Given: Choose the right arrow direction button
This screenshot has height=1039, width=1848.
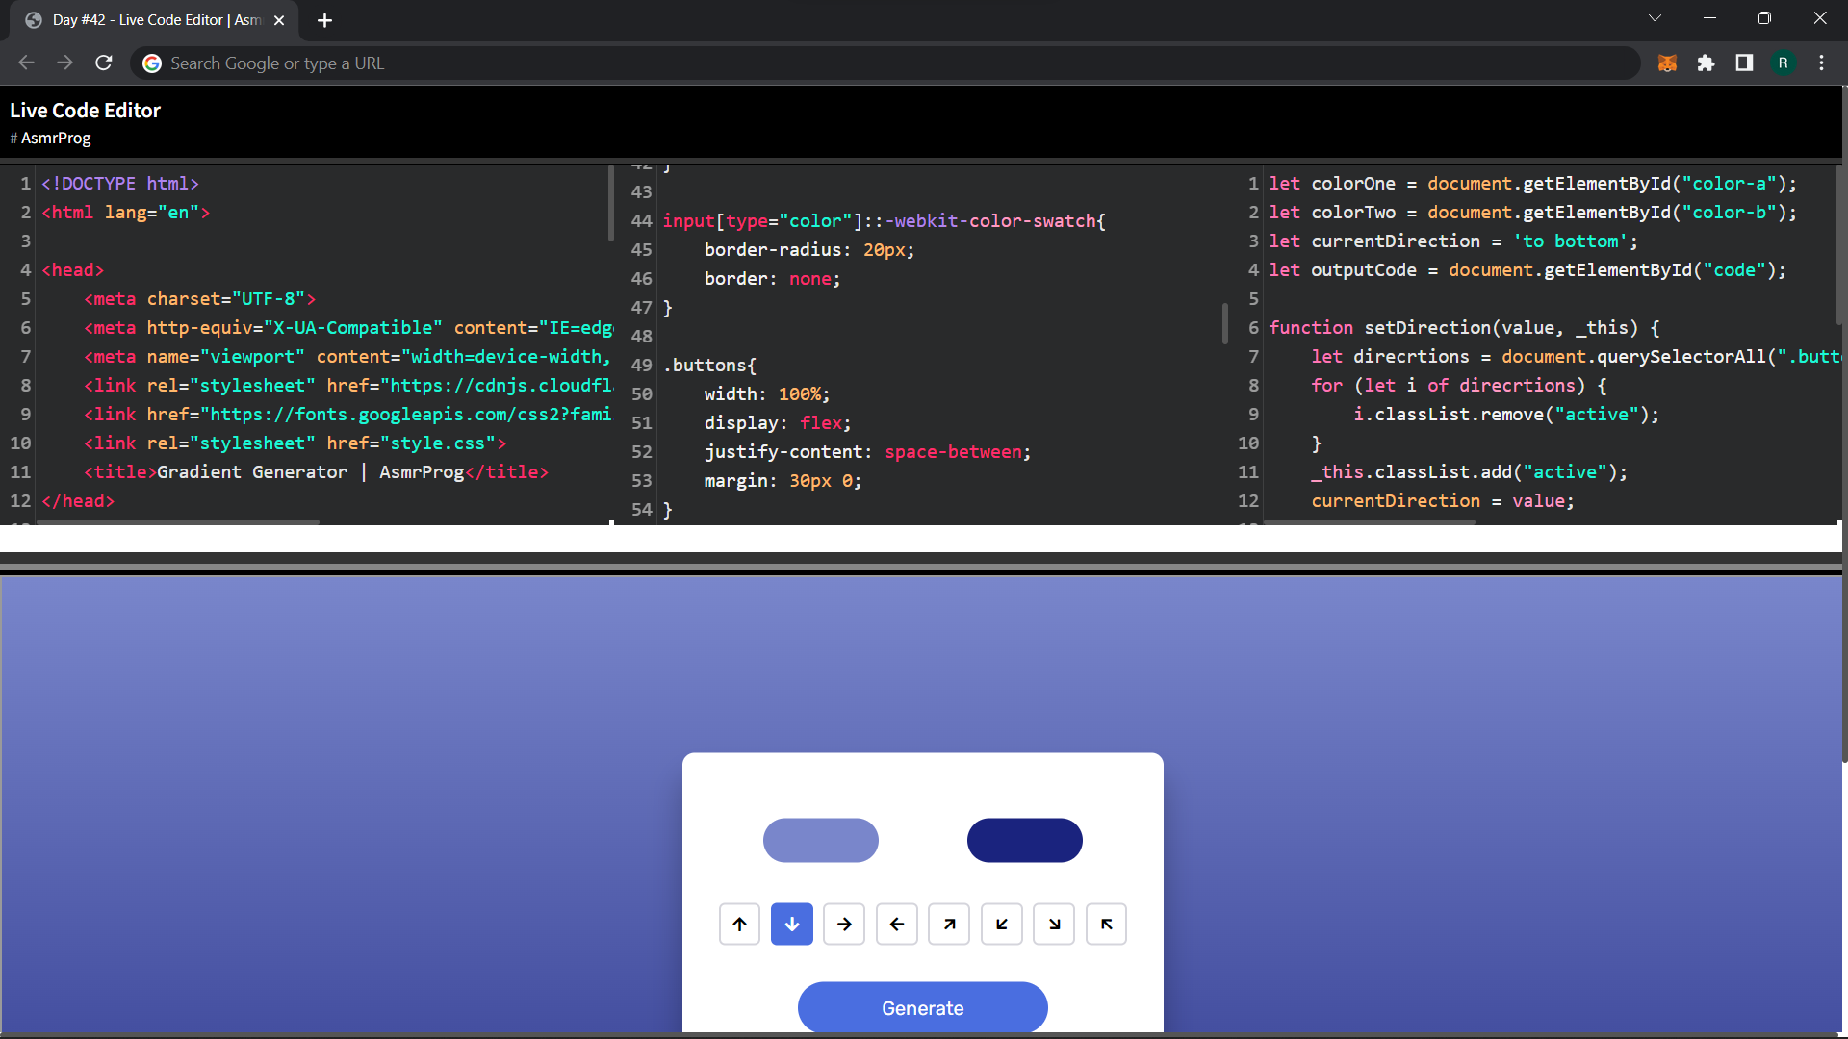Looking at the screenshot, I should pos(844,924).
